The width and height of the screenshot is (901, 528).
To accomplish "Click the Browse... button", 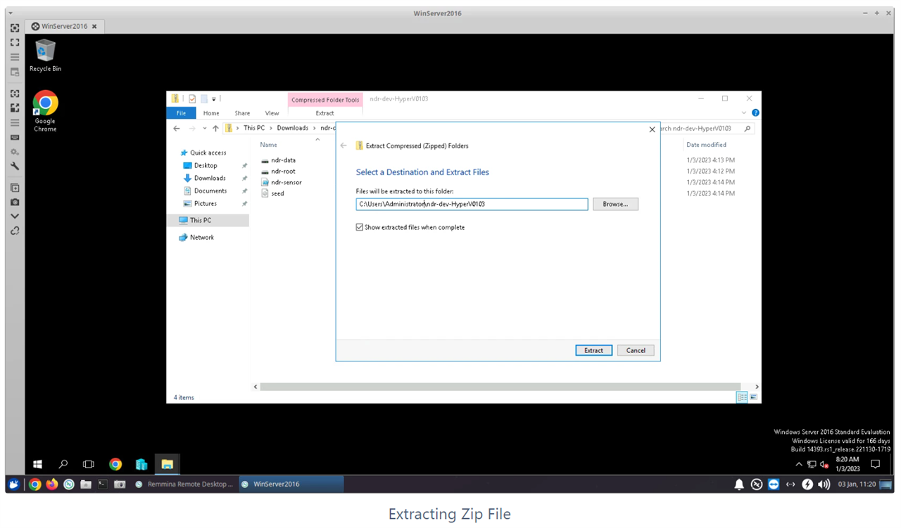I will click(x=615, y=204).
